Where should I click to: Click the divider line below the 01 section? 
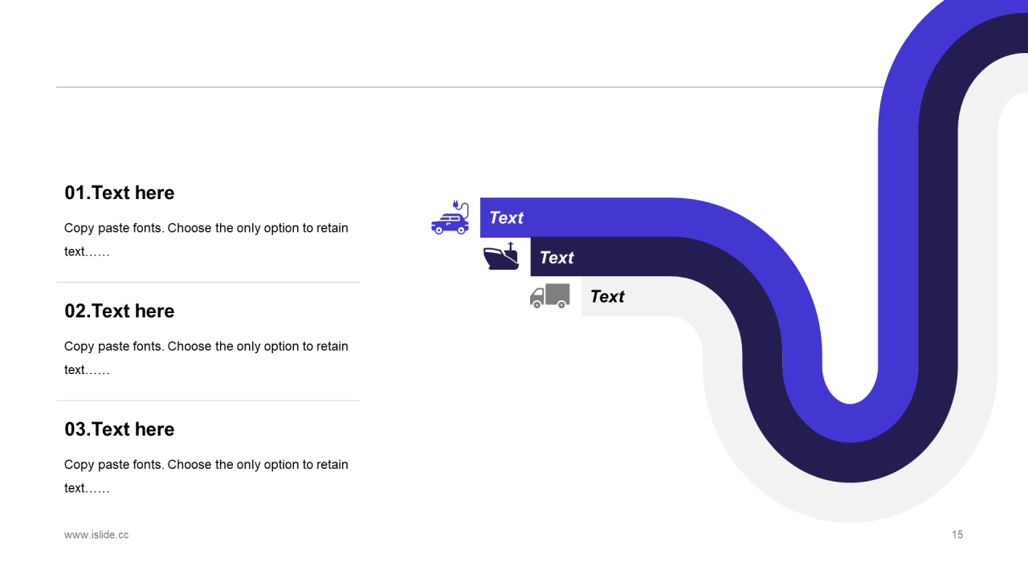pyautogui.click(x=208, y=282)
